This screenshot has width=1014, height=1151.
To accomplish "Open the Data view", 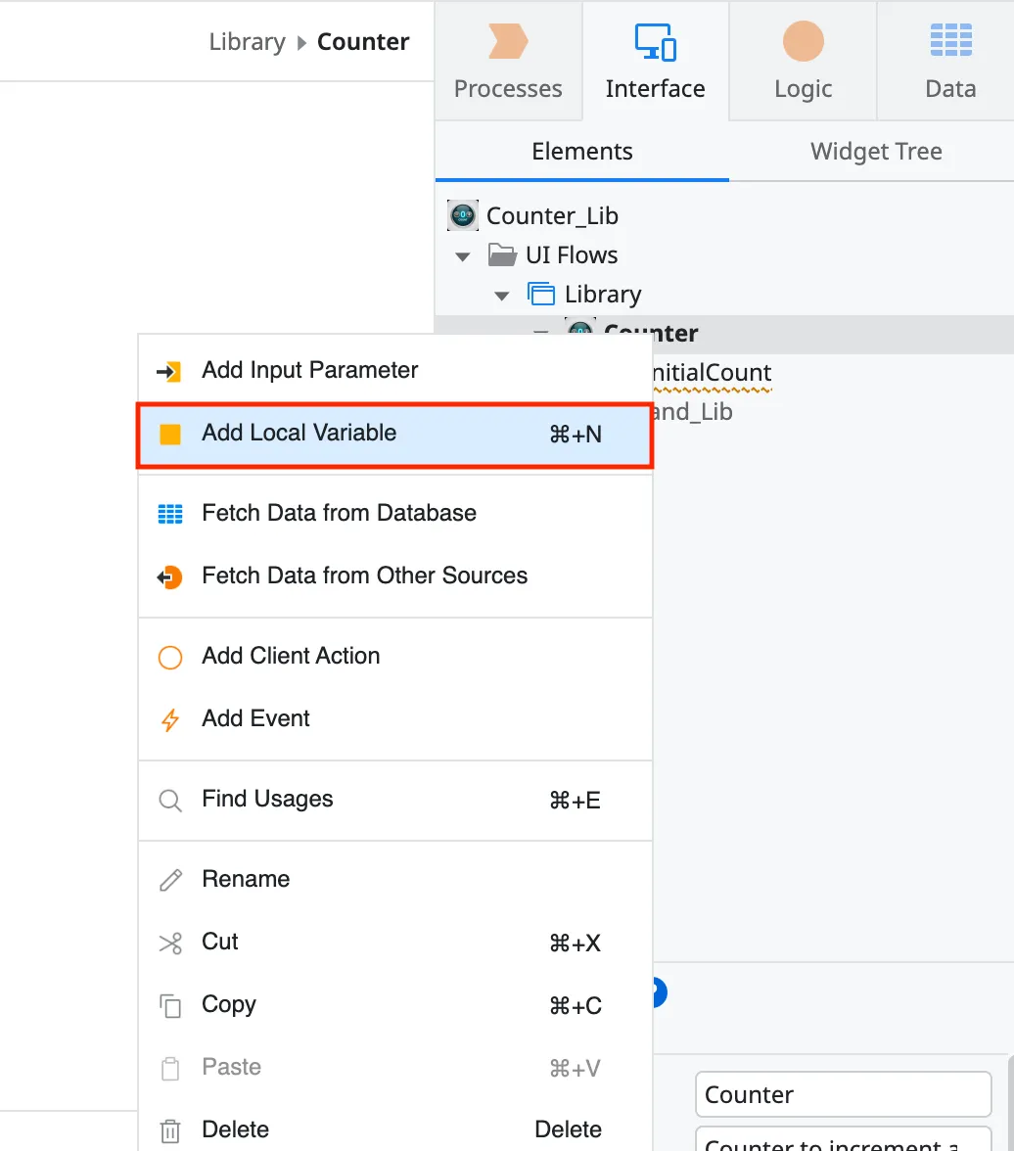I will click(948, 61).
